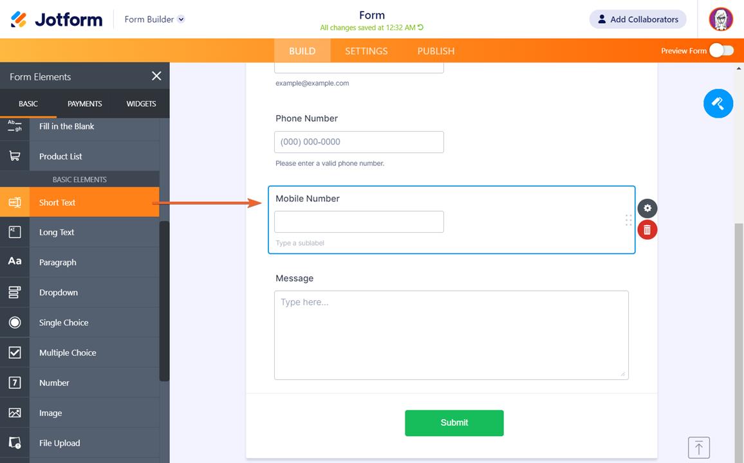This screenshot has height=463, width=744.
Task: Close the Form Elements panel
Action: coord(156,76)
